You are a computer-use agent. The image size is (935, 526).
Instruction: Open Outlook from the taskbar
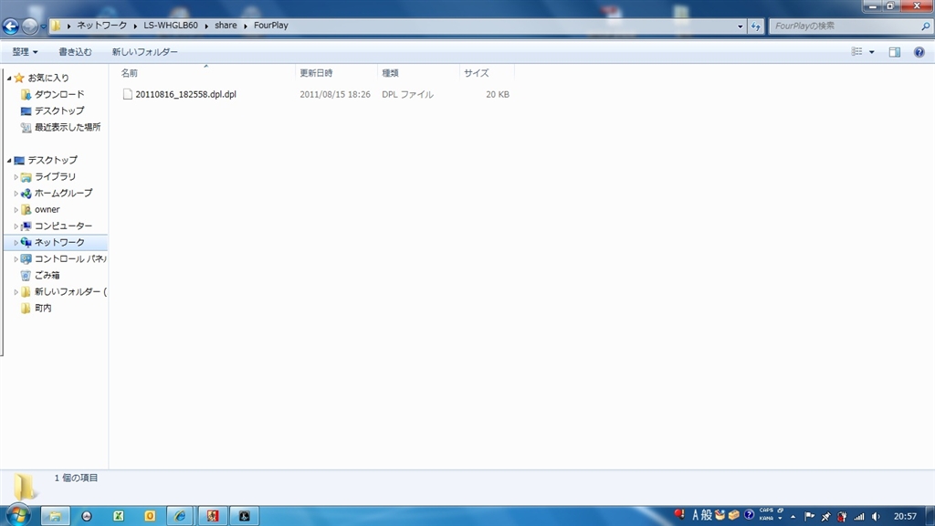pyautogui.click(x=150, y=516)
